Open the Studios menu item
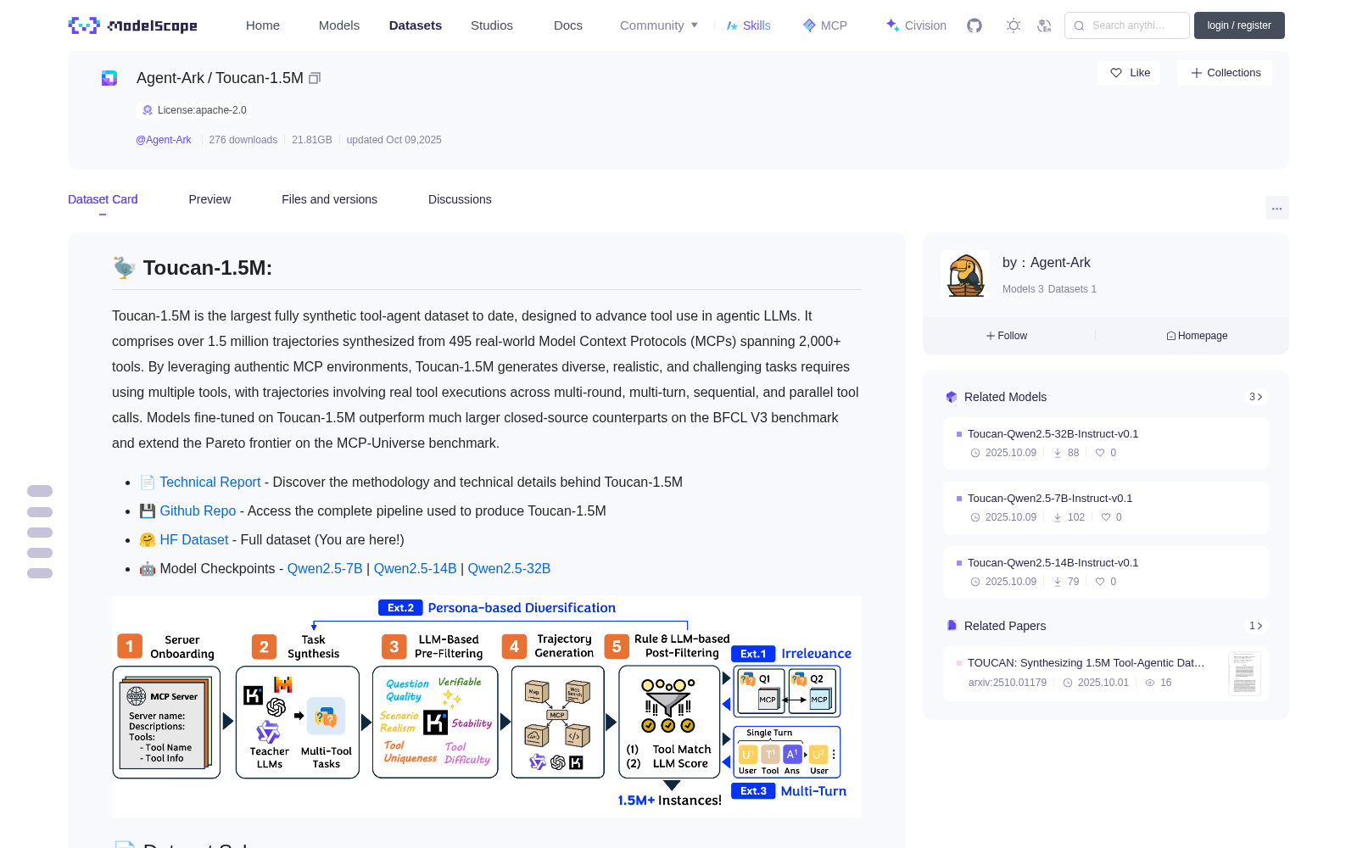Image resolution: width=1357 pixels, height=848 pixels. point(492,25)
